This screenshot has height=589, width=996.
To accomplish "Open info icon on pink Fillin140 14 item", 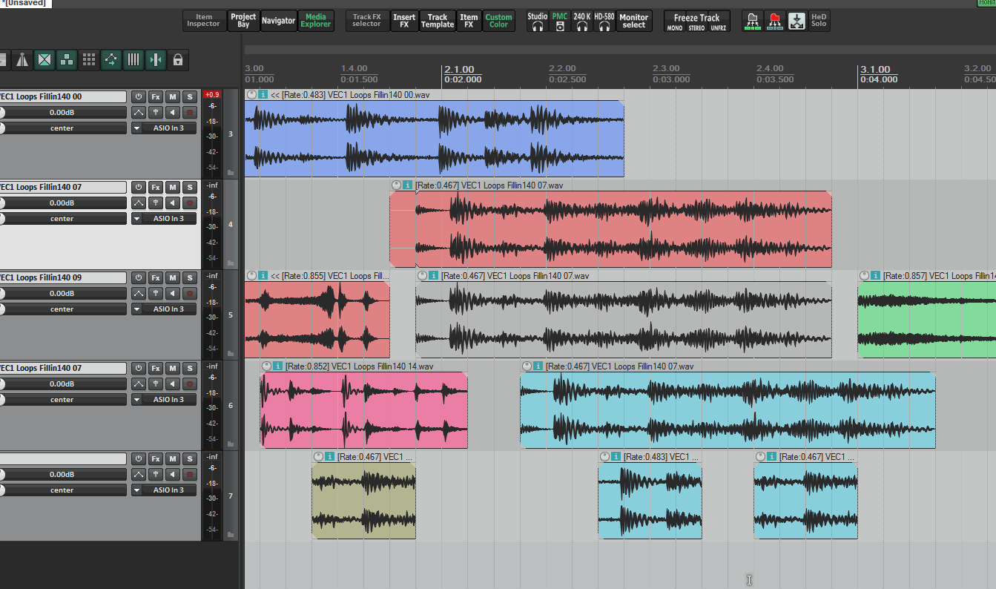I will [277, 366].
